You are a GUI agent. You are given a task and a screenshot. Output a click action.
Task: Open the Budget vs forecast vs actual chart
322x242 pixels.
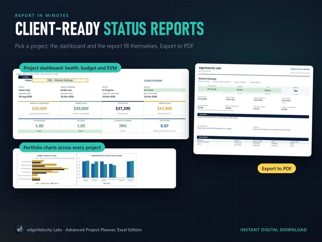[x=47, y=170]
